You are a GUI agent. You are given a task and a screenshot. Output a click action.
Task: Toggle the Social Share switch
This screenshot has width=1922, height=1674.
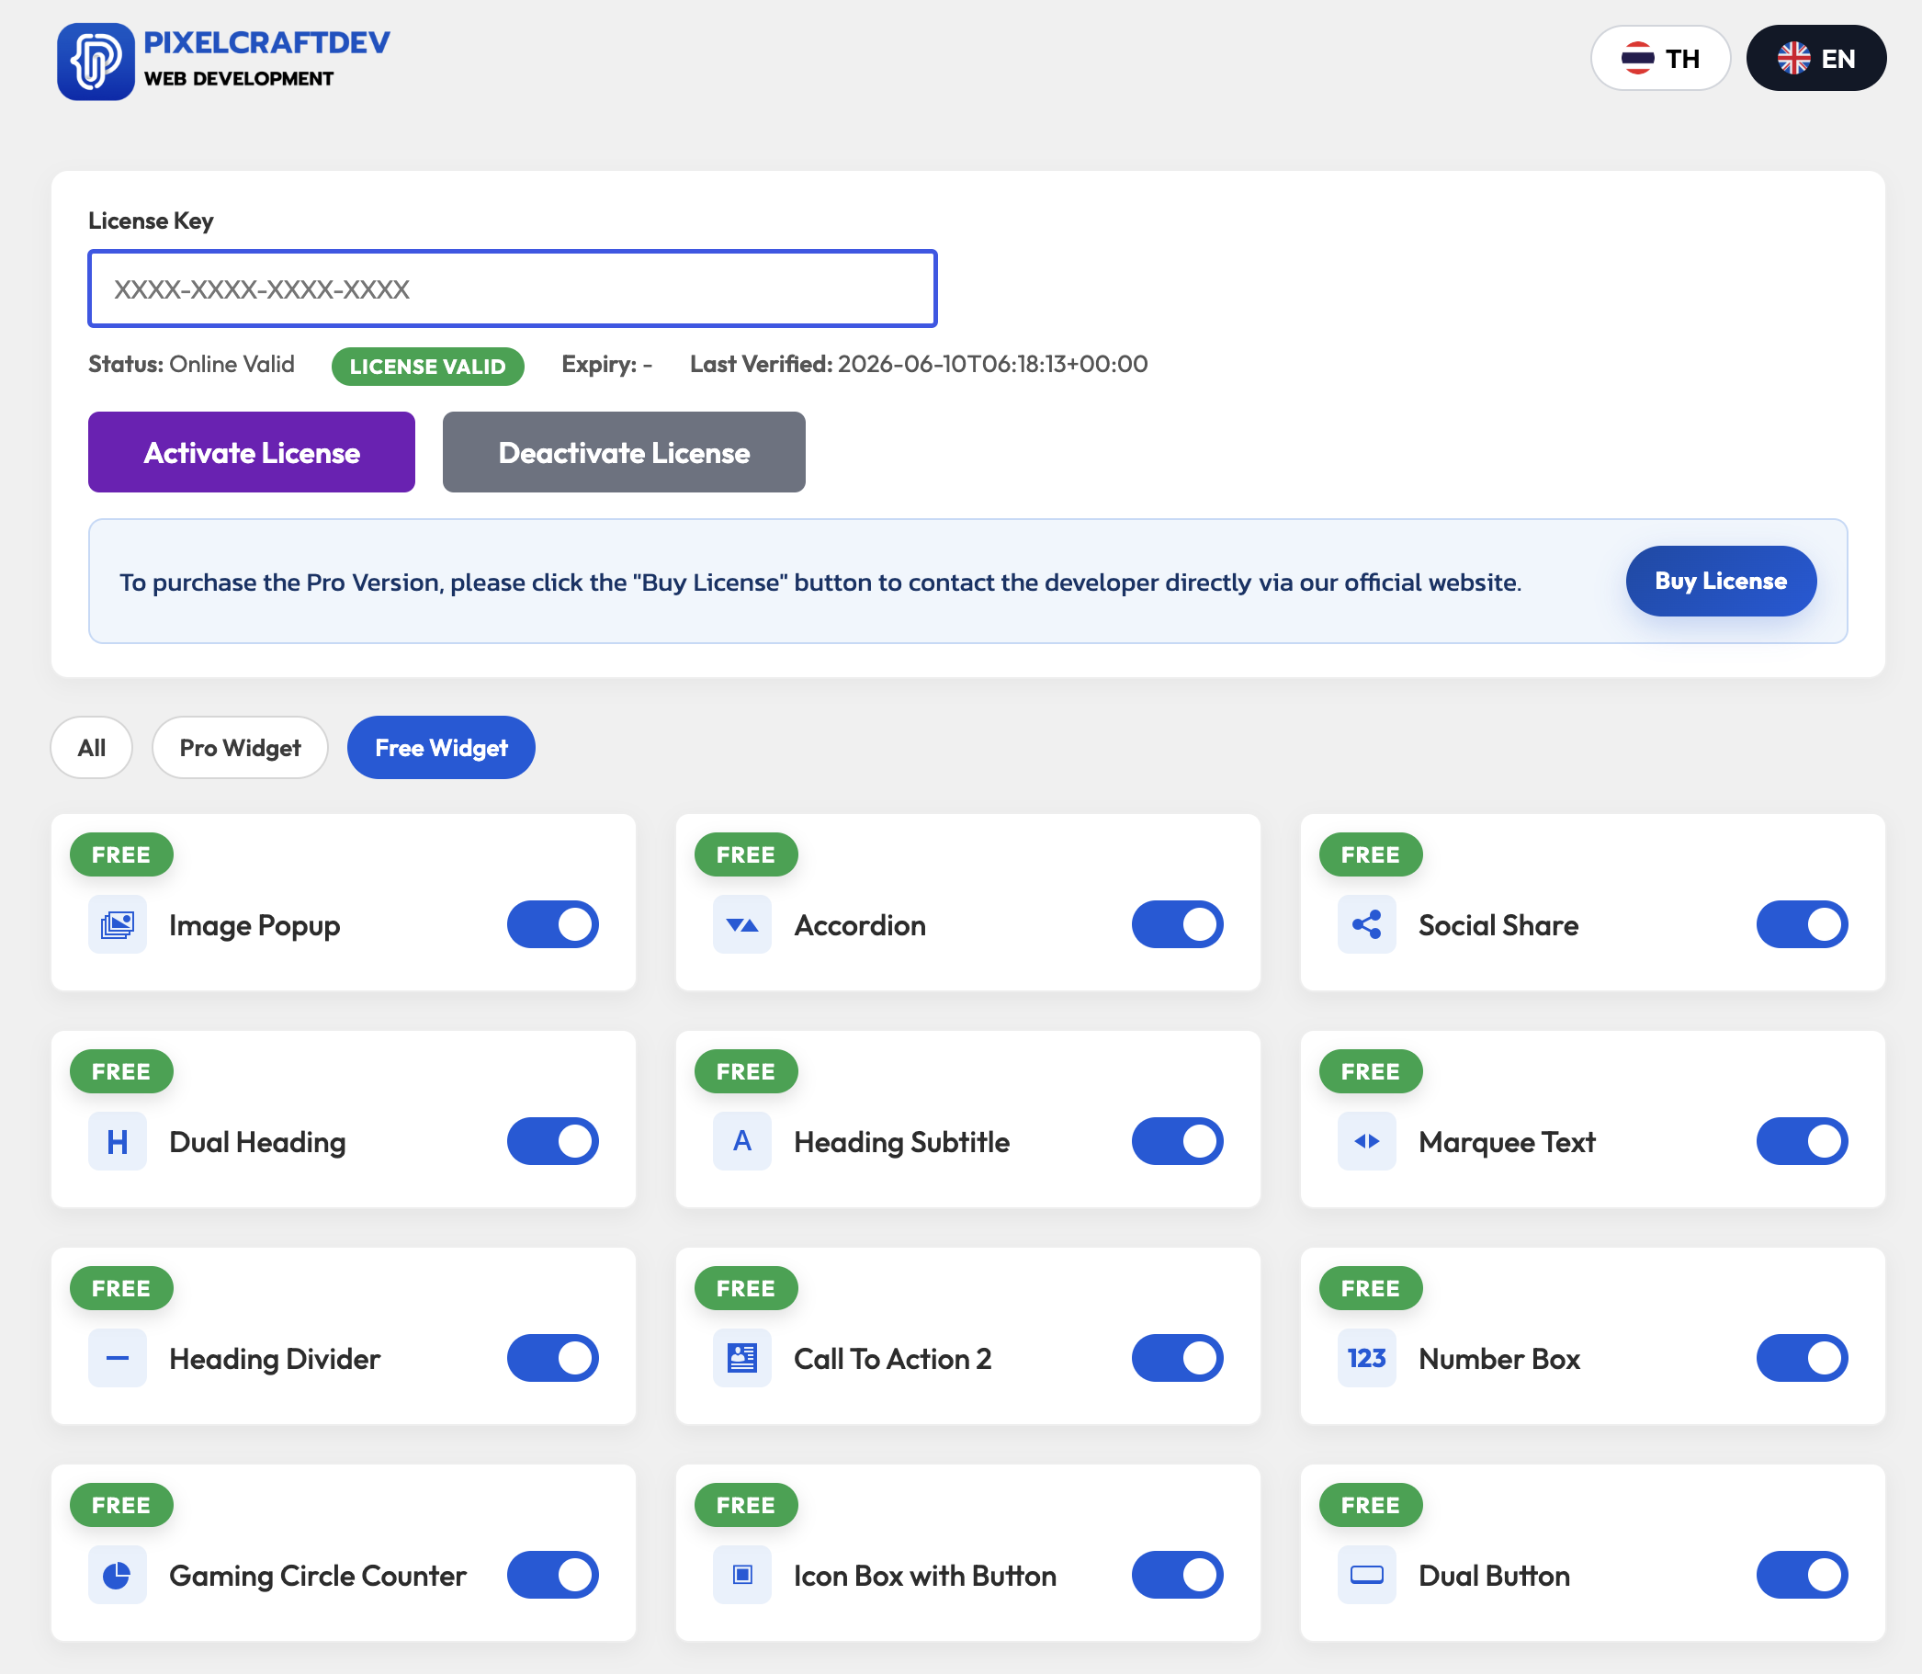pos(1803,925)
